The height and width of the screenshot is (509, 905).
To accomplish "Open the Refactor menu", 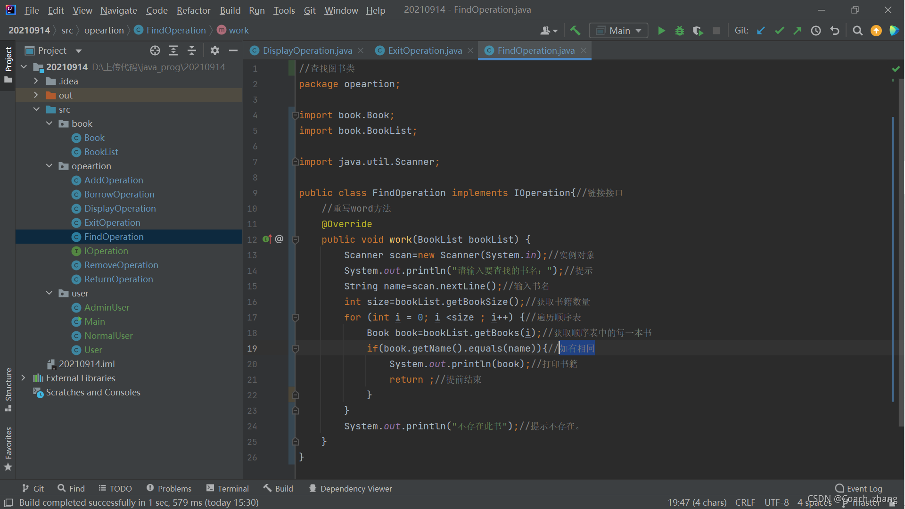I will [x=193, y=10].
